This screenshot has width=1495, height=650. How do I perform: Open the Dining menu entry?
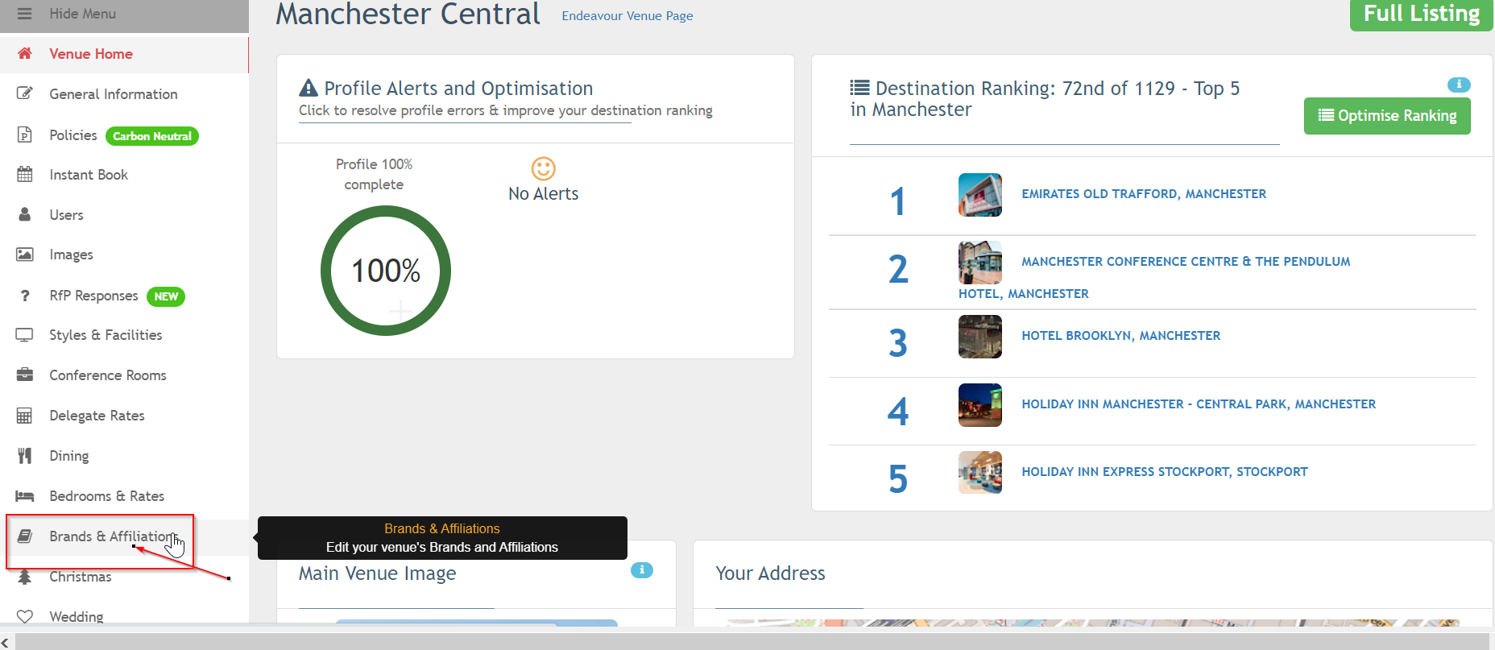69,456
